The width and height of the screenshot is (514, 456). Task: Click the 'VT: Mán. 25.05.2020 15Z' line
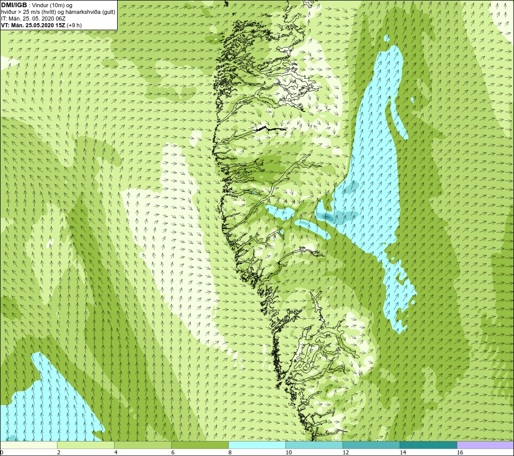33,25
